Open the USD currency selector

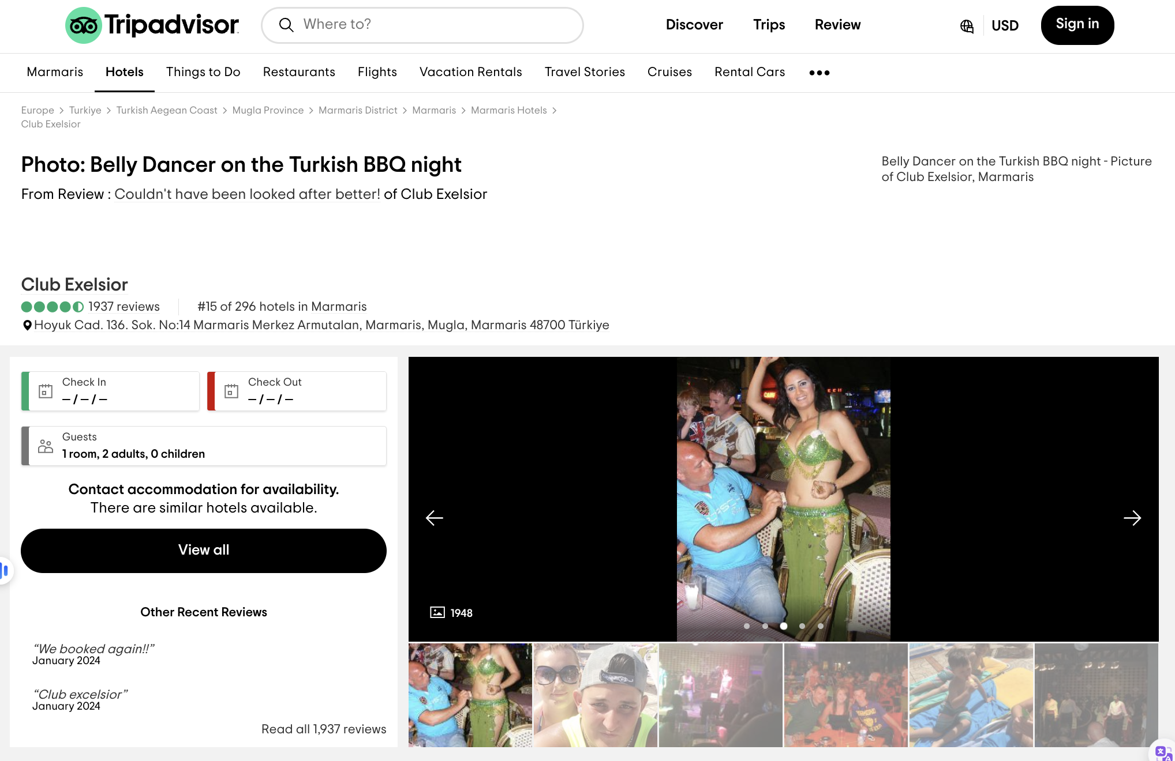click(x=1005, y=26)
